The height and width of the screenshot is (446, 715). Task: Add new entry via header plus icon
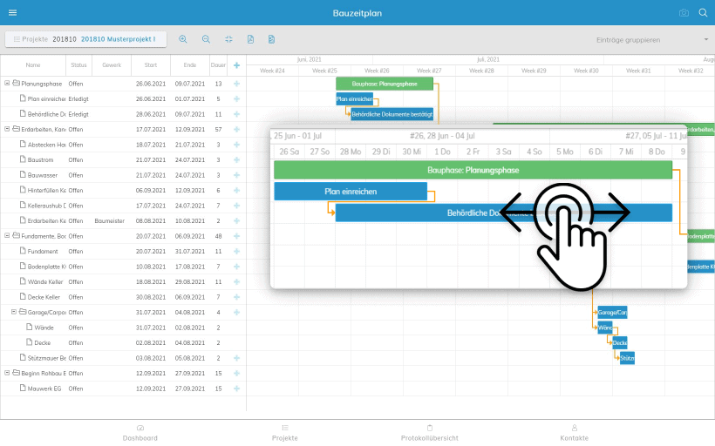point(236,65)
